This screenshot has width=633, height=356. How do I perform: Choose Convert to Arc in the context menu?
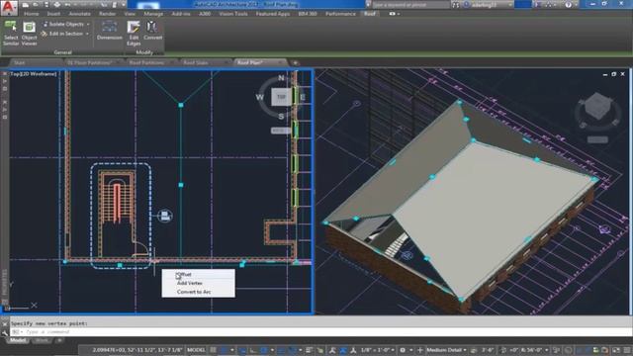click(198, 293)
